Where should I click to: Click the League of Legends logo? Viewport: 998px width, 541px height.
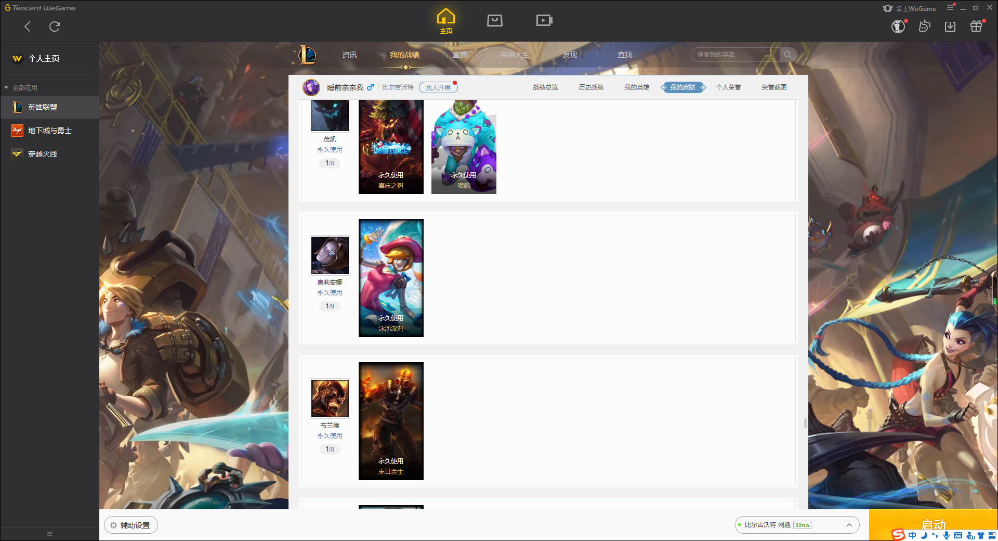[x=307, y=55]
